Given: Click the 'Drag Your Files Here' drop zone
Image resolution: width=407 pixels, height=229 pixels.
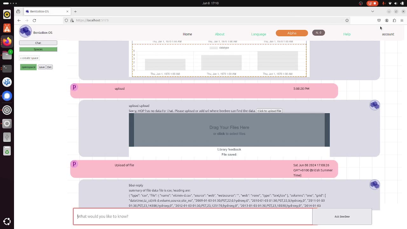Looking at the screenshot, I should click(x=229, y=130).
